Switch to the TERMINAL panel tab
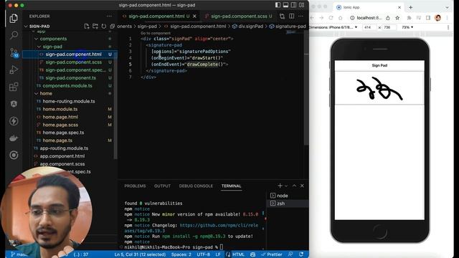Image resolution: width=459 pixels, height=258 pixels. 231,186
